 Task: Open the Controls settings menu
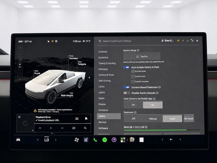[103, 52]
